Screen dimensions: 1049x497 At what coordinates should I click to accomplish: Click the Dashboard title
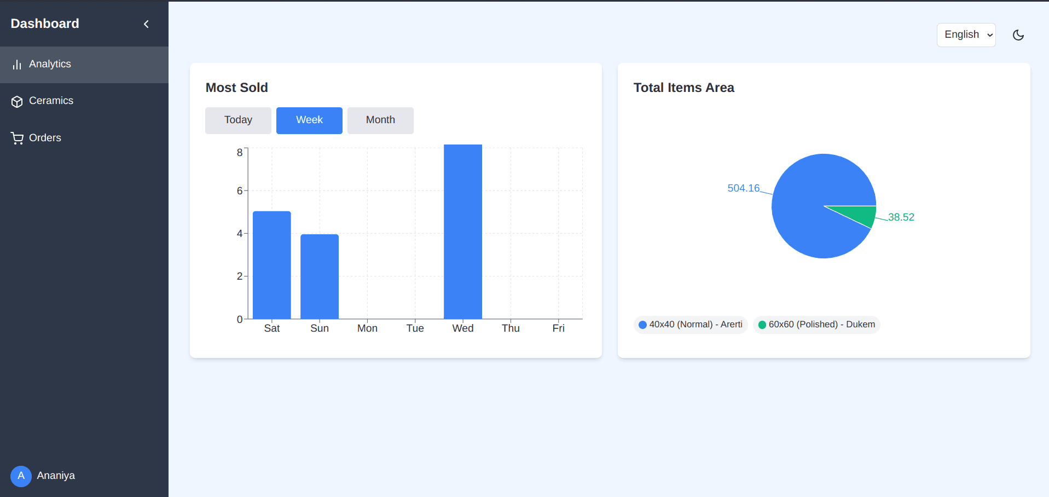[x=45, y=24]
